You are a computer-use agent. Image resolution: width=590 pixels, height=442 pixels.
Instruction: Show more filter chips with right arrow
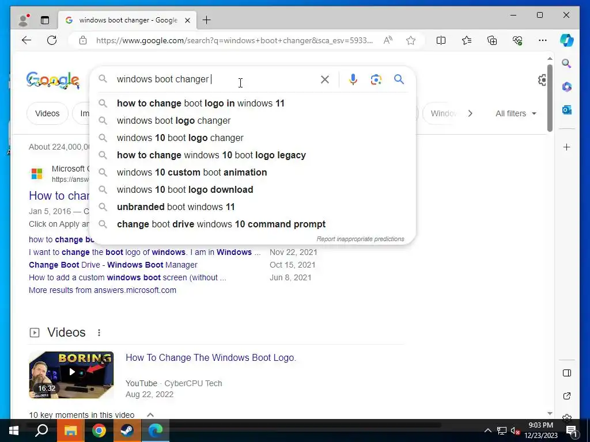470,113
